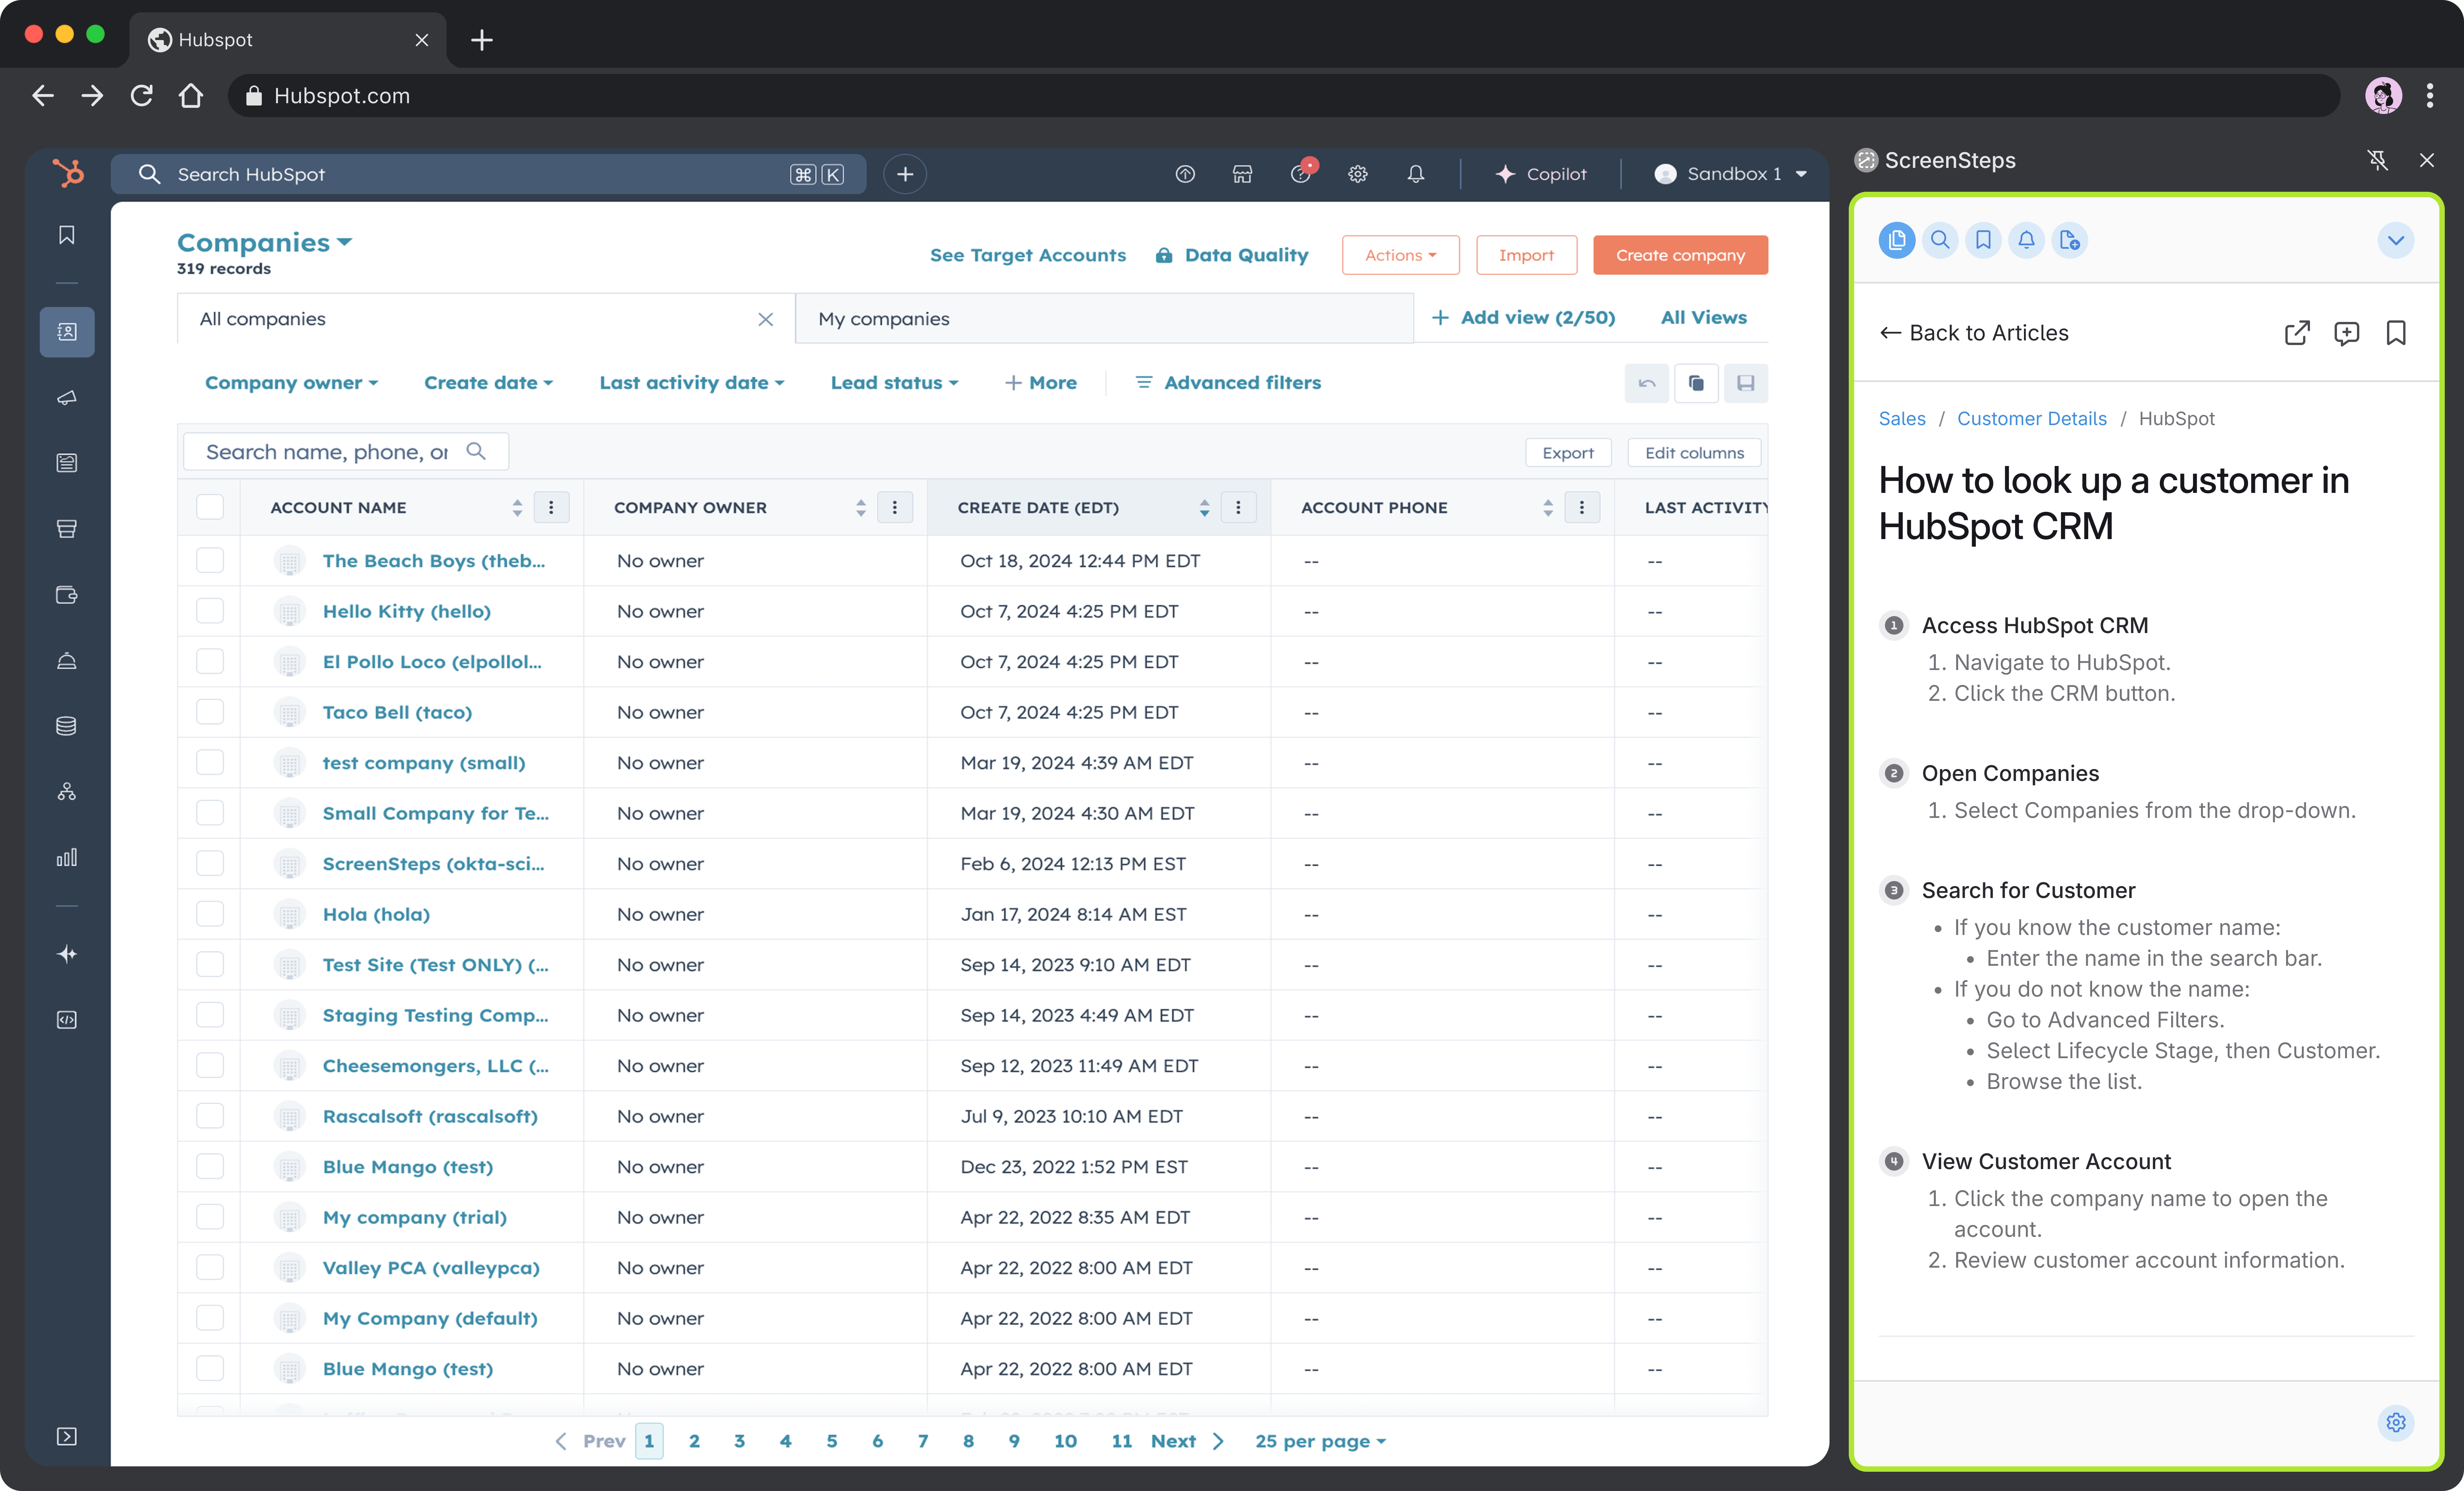This screenshot has height=1491, width=2464.
Task: Check the box for Cheesemongers, LLC
Action: coord(210,1065)
